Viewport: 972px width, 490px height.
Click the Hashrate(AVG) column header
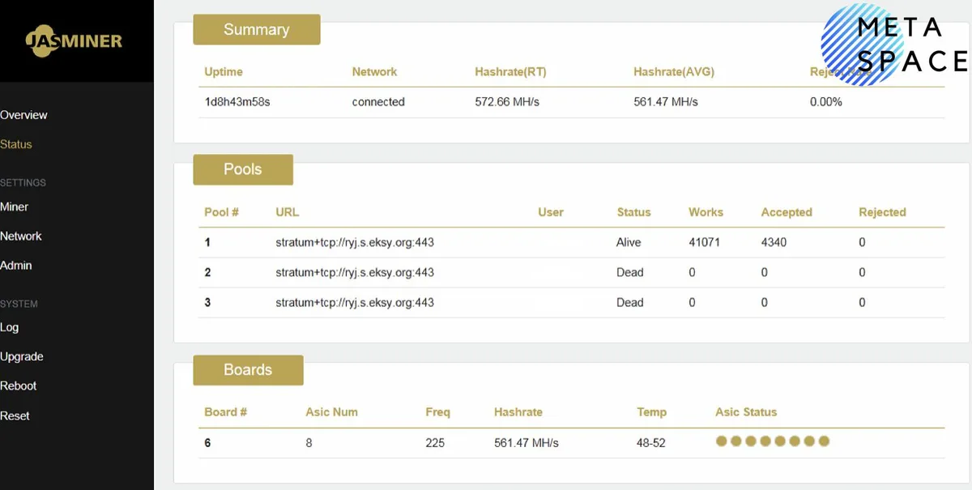(x=674, y=72)
